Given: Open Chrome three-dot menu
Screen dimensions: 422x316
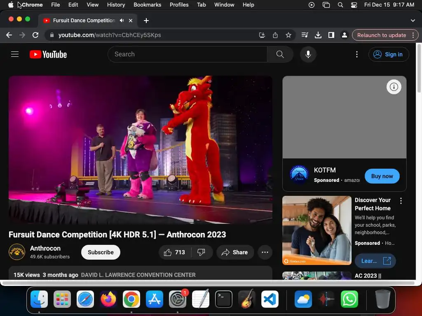Looking at the screenshot, I should tap(413, 35).
